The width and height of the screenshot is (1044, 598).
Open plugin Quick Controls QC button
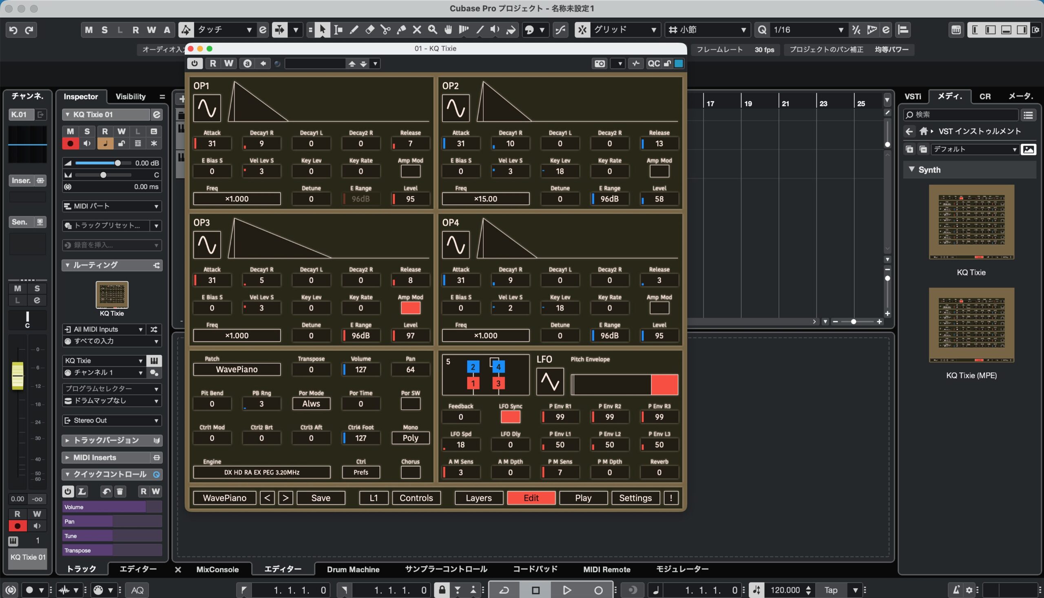pyautogui.click(x=653, y=63)
